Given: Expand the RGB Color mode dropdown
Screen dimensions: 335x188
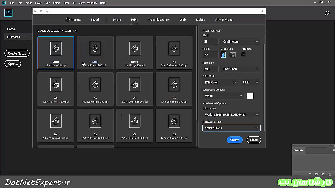Looking at the screenshot, I should pos(220,82).
